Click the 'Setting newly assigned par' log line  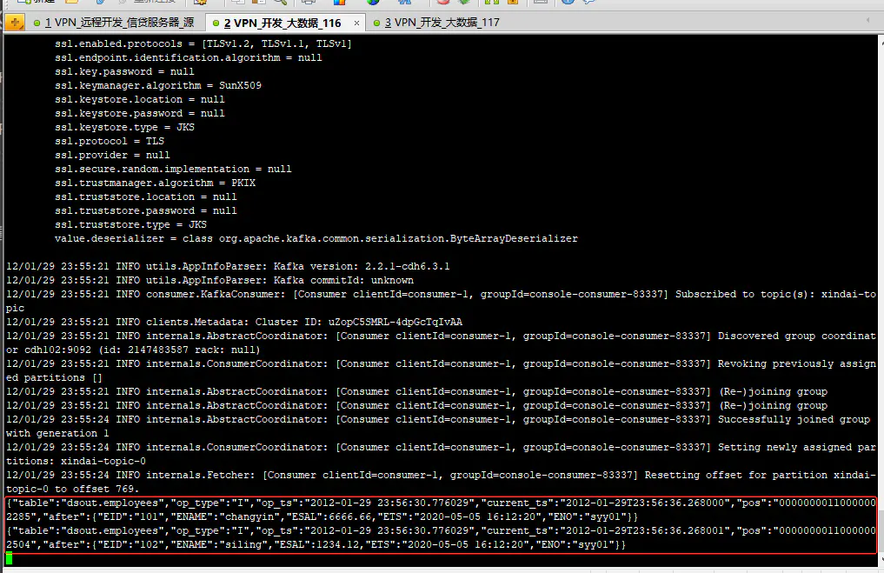[441, 447]
